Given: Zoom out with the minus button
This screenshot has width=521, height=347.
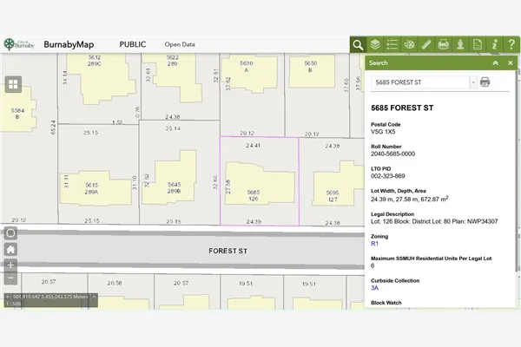Looking at the screenshot, I should [x=10, y=279].
